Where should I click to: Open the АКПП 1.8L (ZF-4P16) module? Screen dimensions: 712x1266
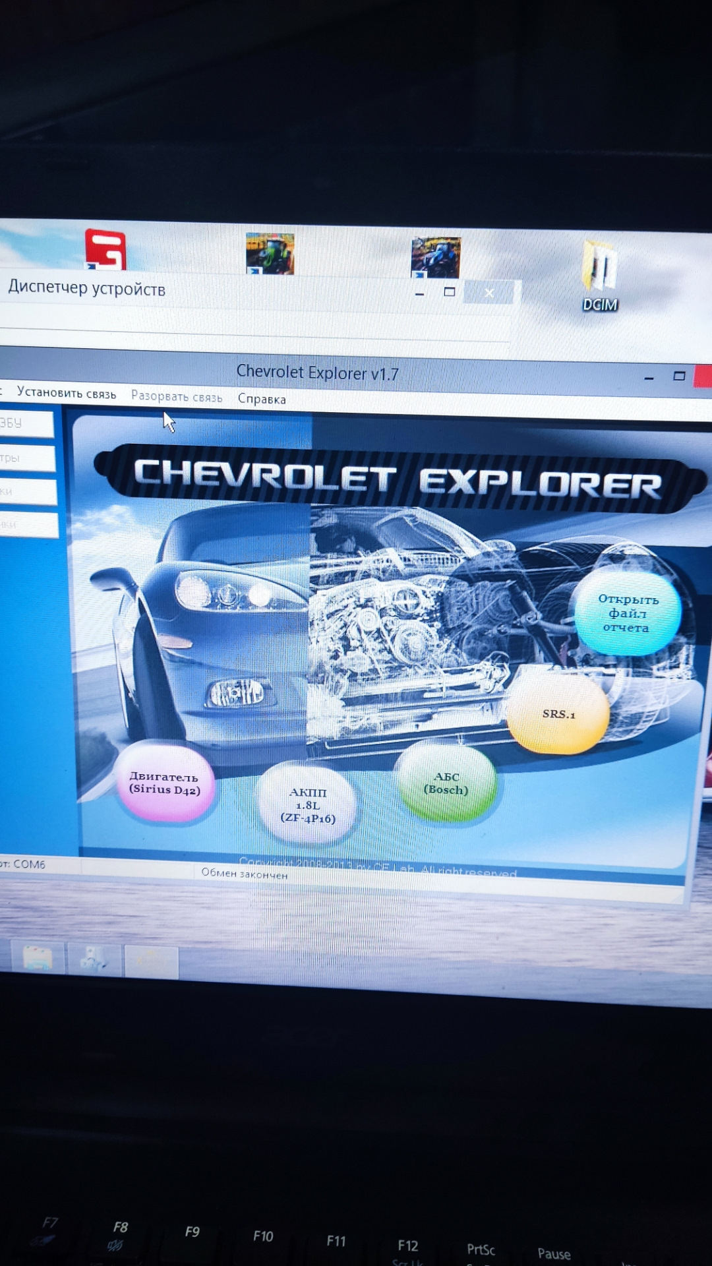(307, 804)
